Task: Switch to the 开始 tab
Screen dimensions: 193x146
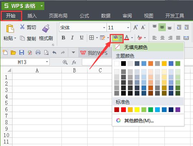Action: tap(11, 16)
